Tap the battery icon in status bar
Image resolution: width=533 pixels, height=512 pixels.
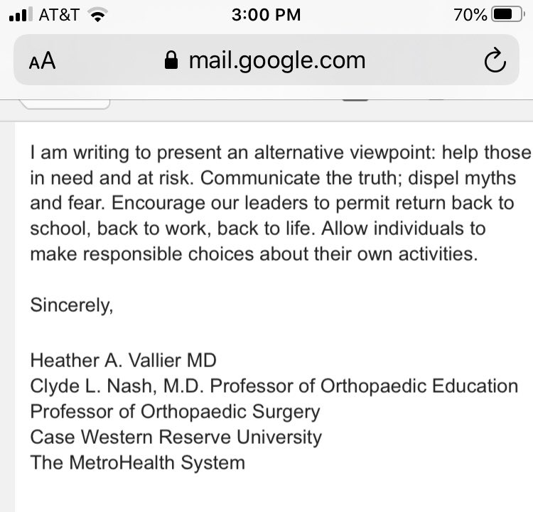click(x=507, y=15)
